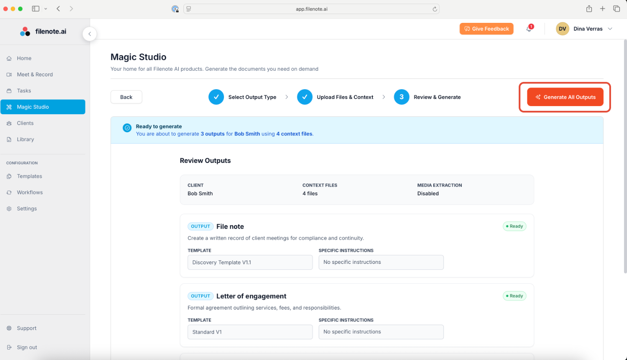Screen dimensions: 627x360
Task: Click the DV user avatar
Action: click(562, 29)
